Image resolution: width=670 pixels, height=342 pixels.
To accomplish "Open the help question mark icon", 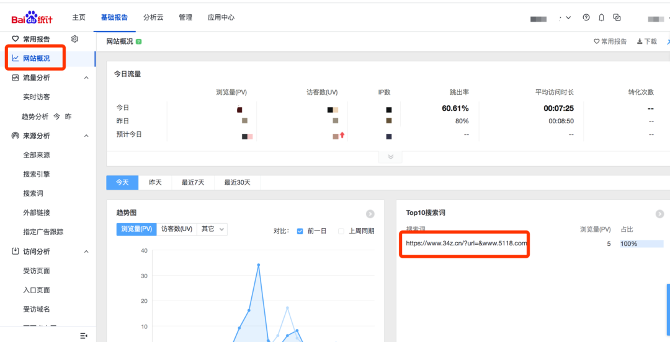I will pyautogui.click(x=586, y=17).
